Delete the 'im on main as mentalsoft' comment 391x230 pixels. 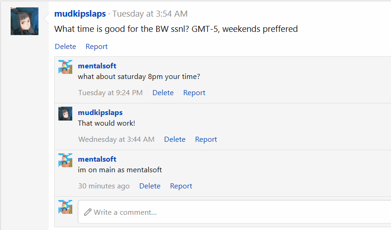pyautogui.click(x=150, y=186)
